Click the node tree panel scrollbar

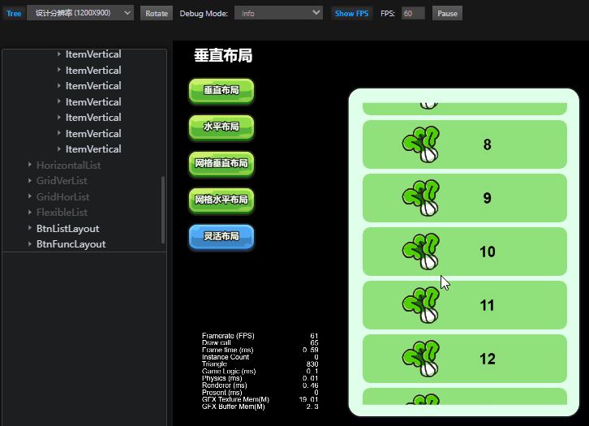(x=163, y=209)
